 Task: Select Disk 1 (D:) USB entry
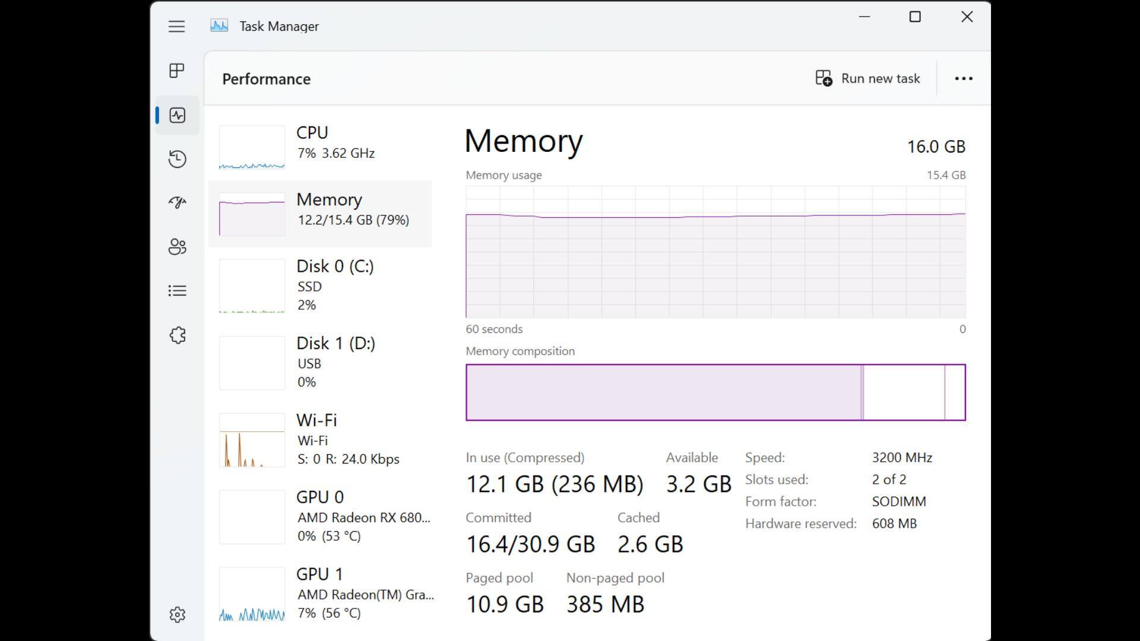tap(321, 363)
